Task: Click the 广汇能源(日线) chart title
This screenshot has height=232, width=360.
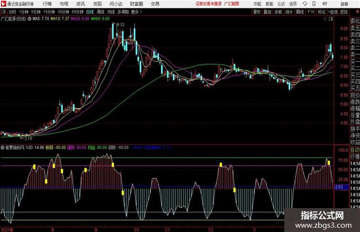Action: [14, 19]
